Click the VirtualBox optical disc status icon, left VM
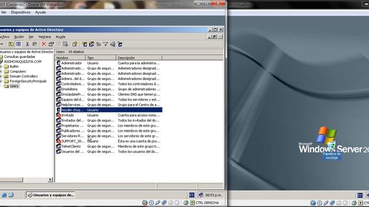Viewport: 369px width, 207px height. coord(151,202)
